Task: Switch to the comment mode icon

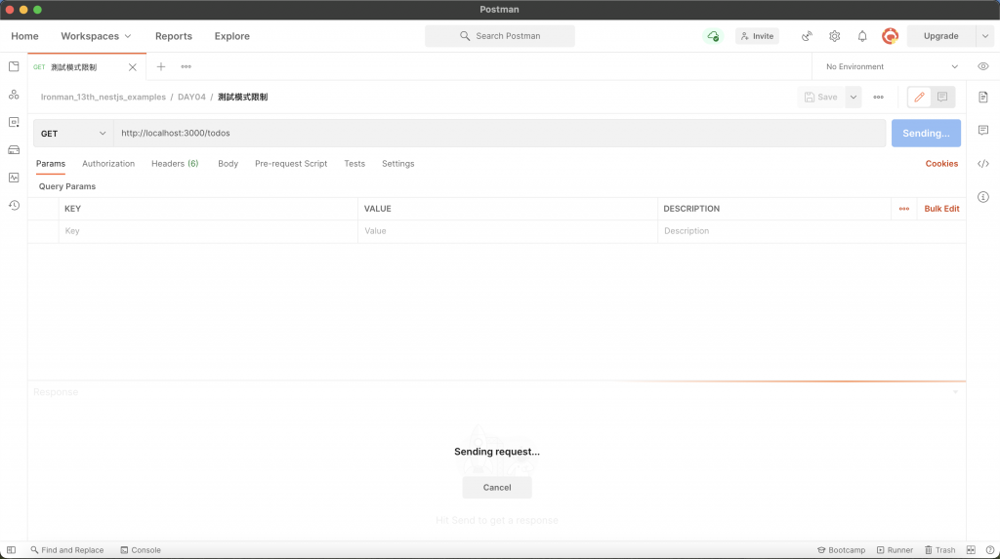Action: coord(942,97)
